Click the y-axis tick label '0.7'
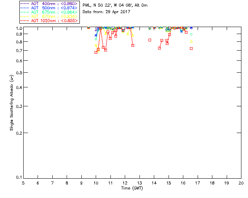248x198 pixels. point(19,51)
